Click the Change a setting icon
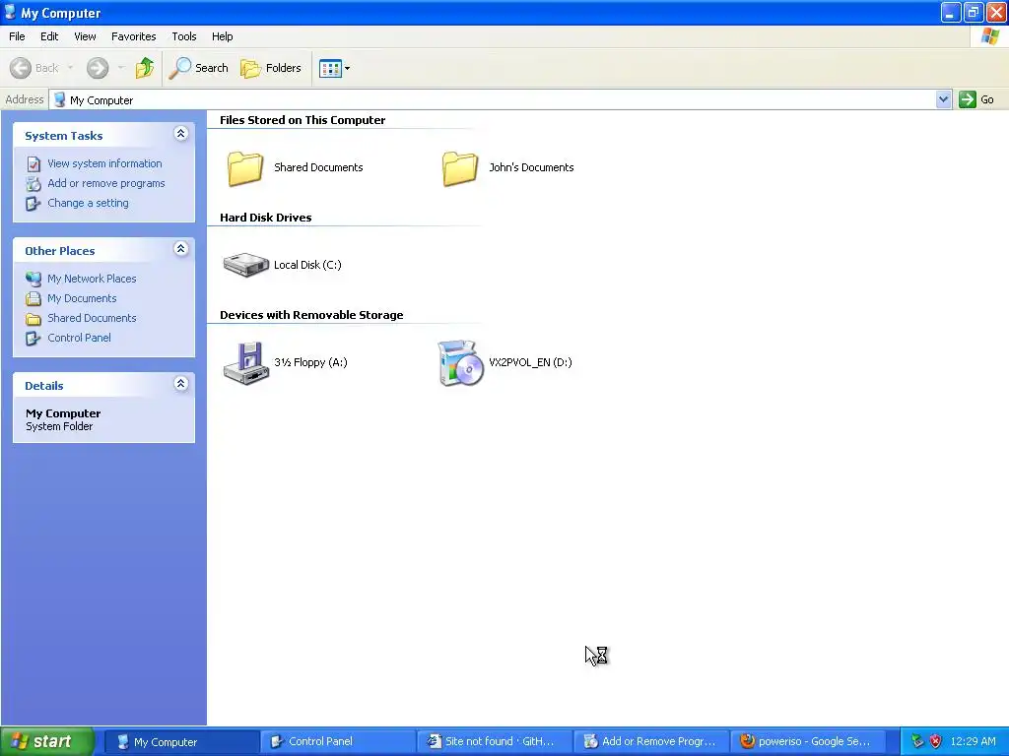This screenshot has height=756, width=1009. click(x=34, y=204)
